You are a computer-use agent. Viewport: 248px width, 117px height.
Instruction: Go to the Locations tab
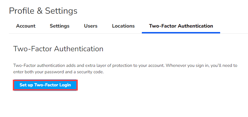(x=123, y=26)
